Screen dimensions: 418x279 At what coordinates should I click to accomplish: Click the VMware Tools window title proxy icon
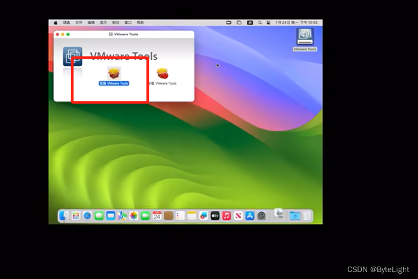[x=111, y=34]
